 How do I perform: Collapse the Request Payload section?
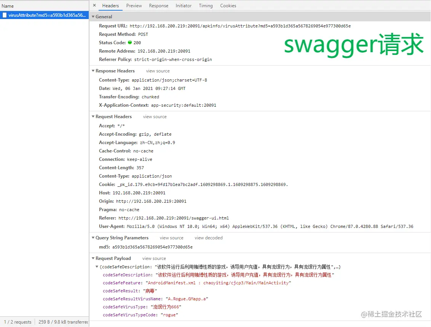click(x=93, y=258)
